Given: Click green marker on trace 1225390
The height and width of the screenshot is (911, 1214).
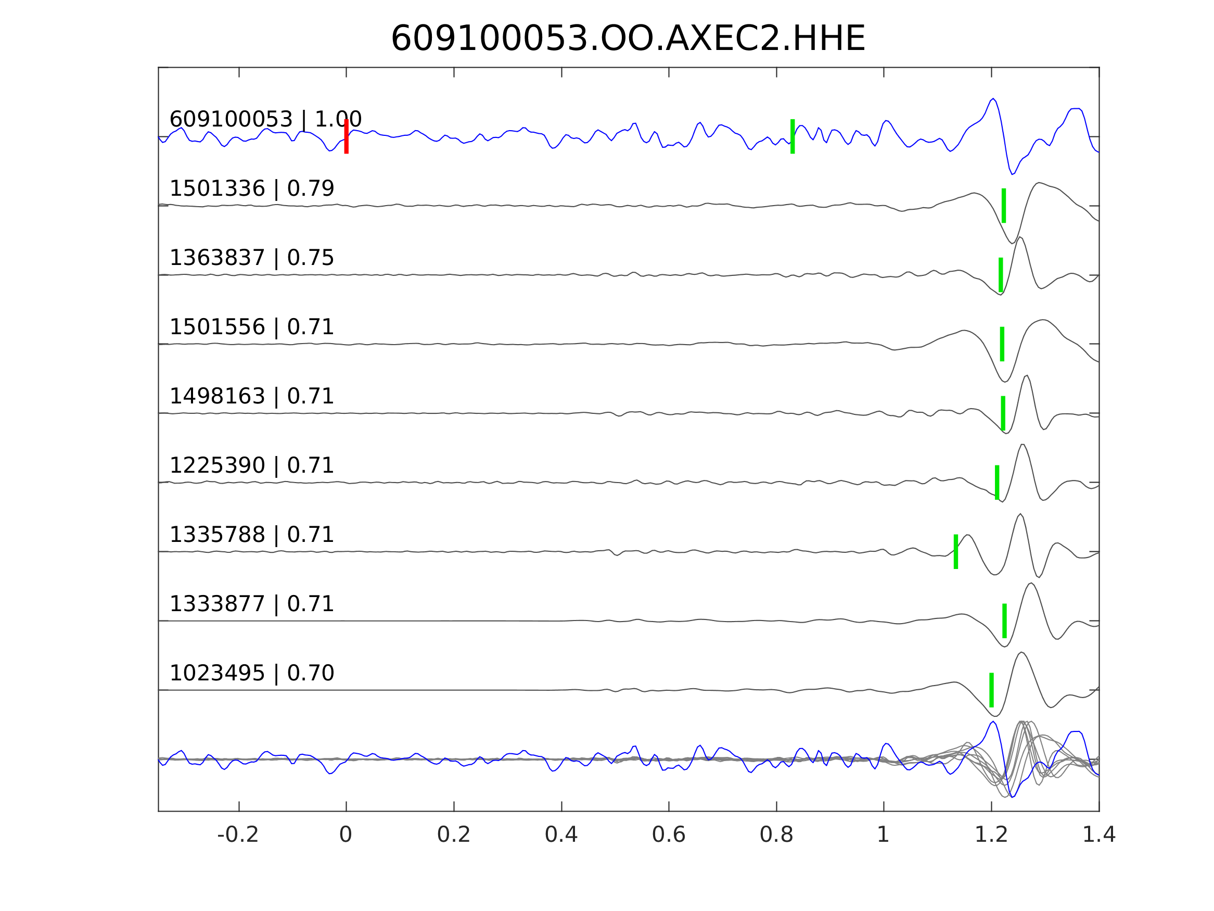Looking at the screenshot, I should [997, 482].
